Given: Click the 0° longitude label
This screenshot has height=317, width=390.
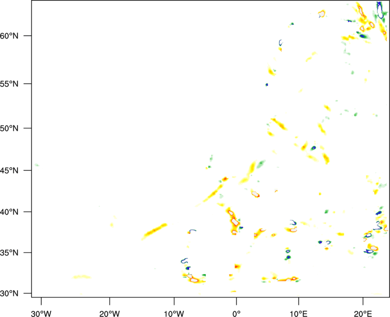Looking at the screenshot, I should [x=236, y=314].
